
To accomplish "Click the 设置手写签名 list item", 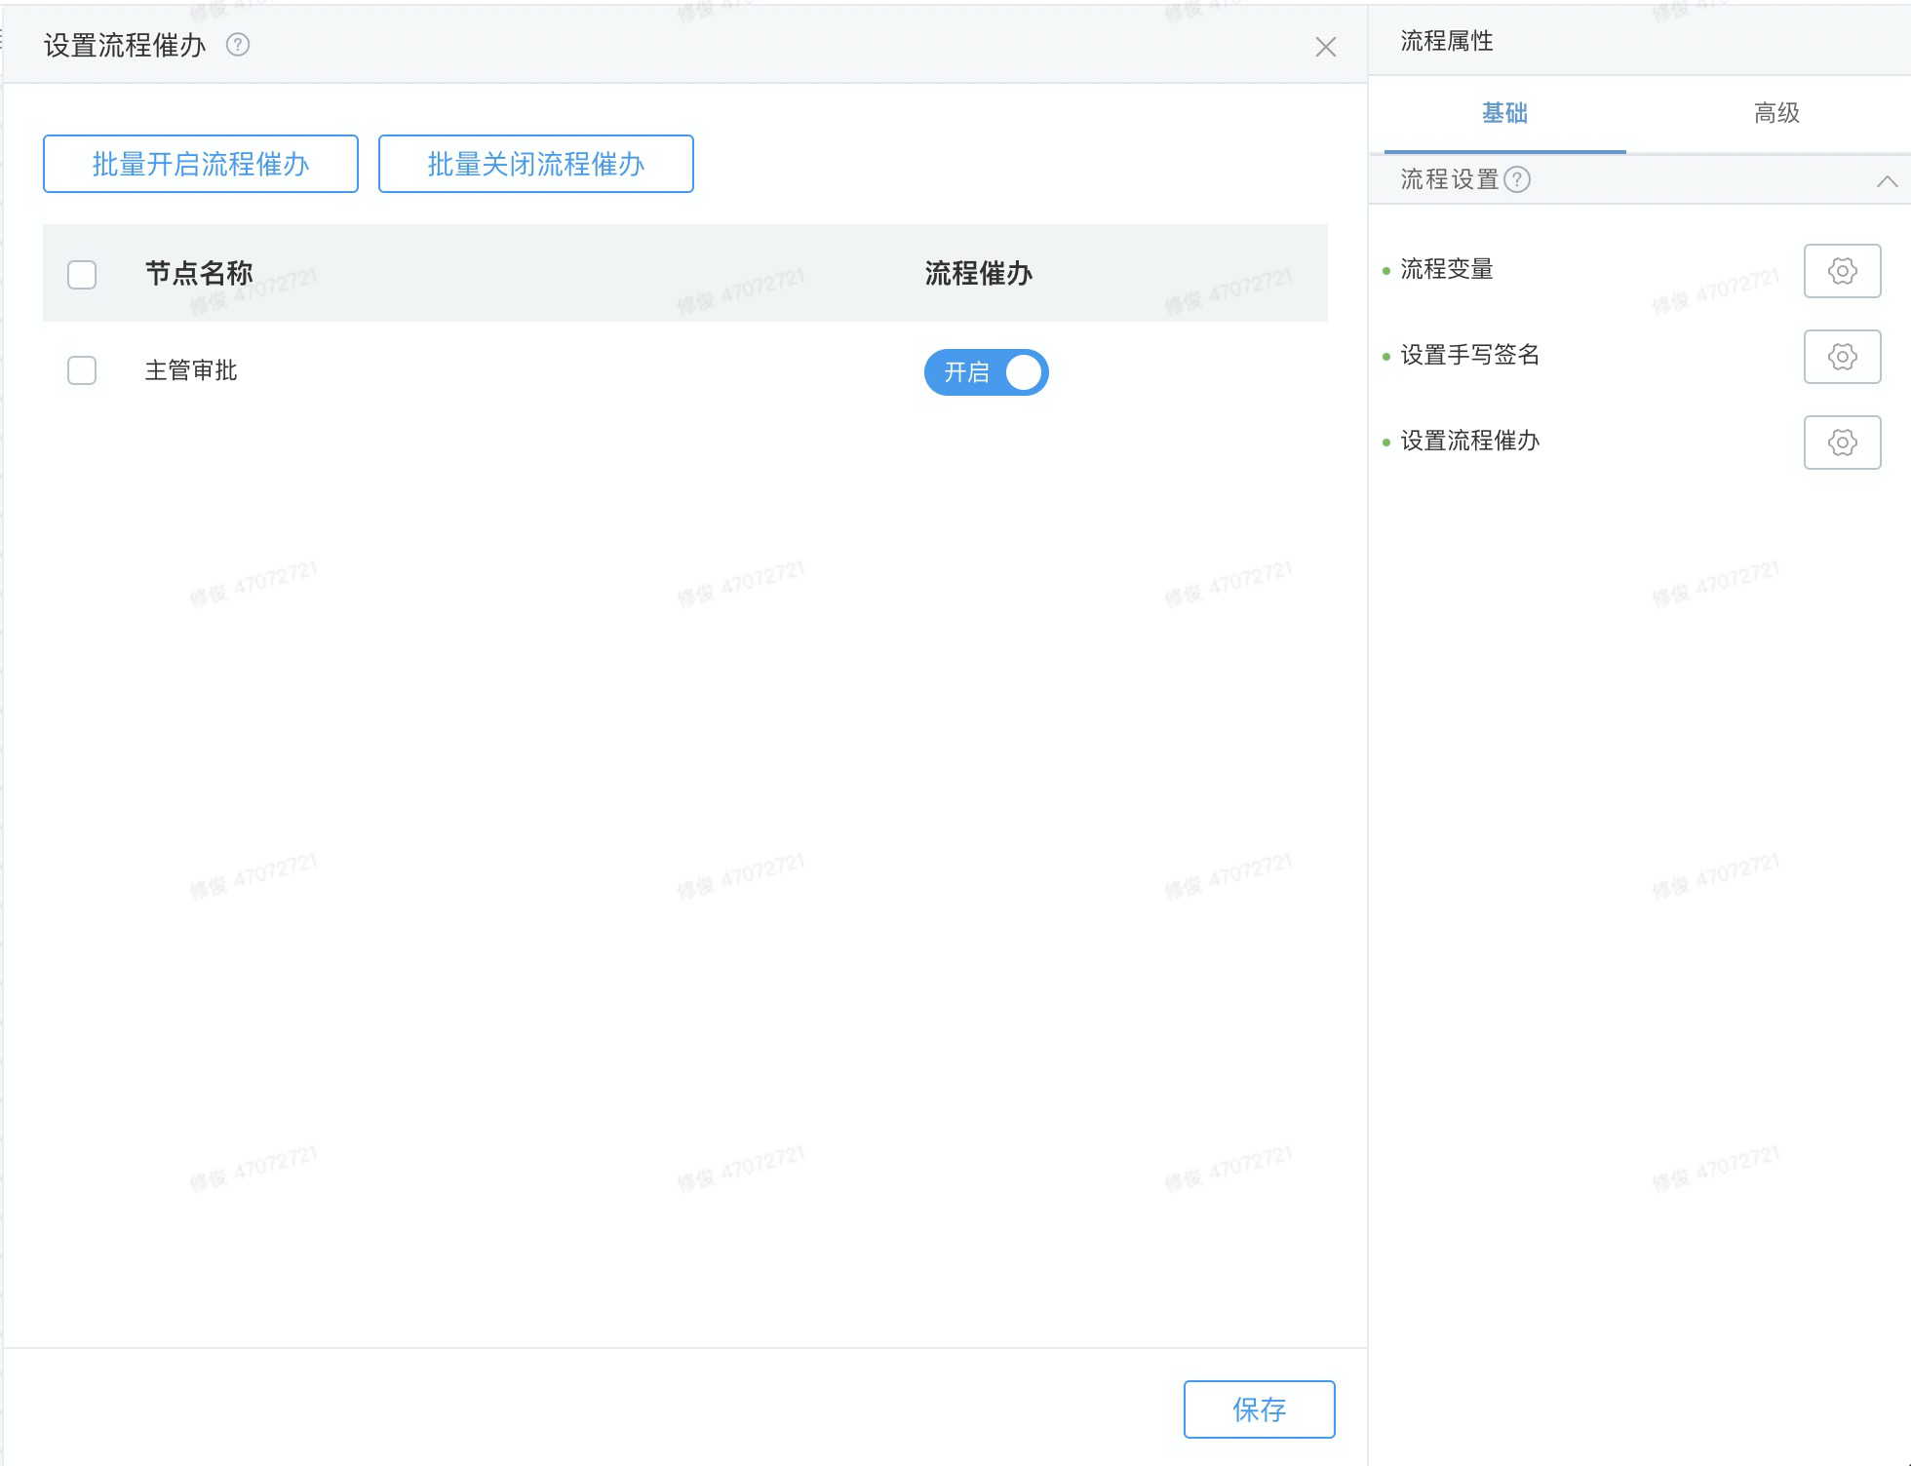I will 1469,355.
